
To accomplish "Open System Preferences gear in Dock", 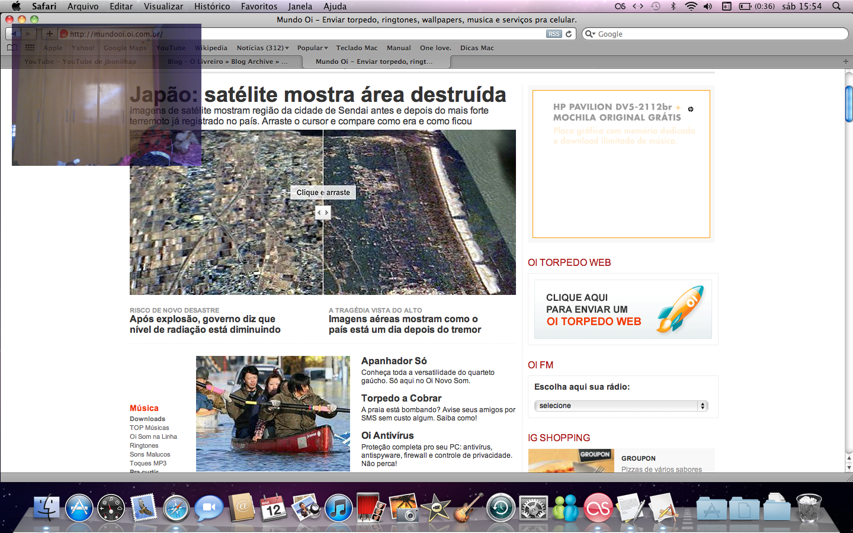I will click(533, 508).
